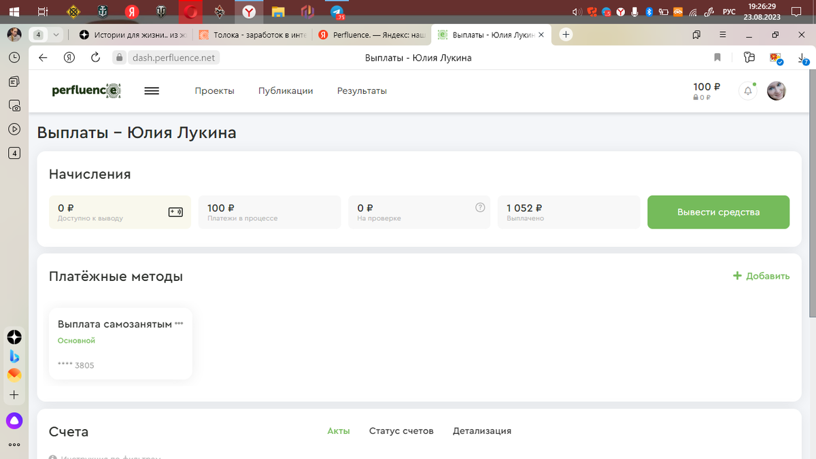
Task: Open the notifications bell
Action: [748, 90]
